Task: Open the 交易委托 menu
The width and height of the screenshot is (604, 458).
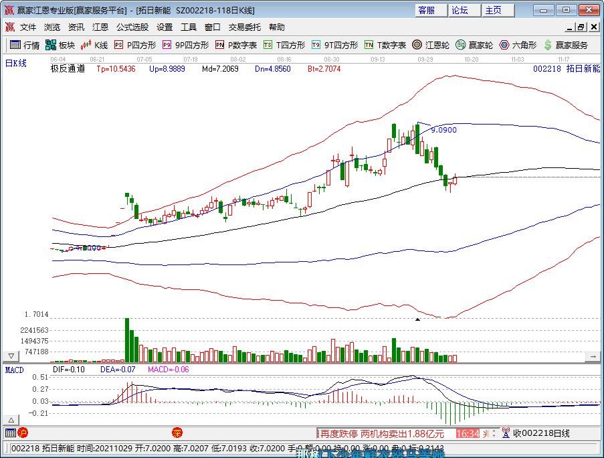Action: click(x=245, y=27)
